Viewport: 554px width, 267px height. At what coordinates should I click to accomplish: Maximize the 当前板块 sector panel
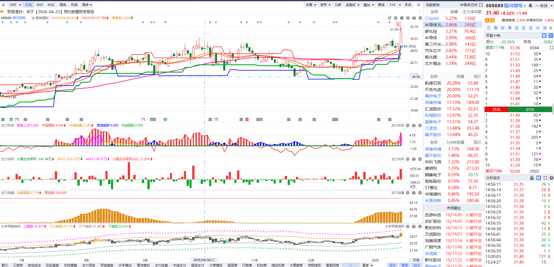click(x=481, y=5)
